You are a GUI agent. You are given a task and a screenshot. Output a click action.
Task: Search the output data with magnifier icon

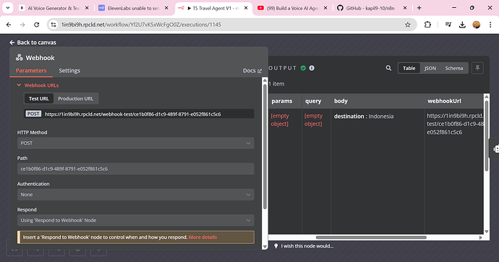coord(388,68)
